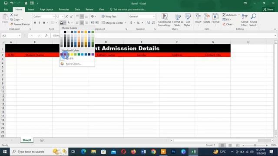This screenshot has width=278, height=156.
Task: Expand the formula bar with chevron
Action: 275,36
